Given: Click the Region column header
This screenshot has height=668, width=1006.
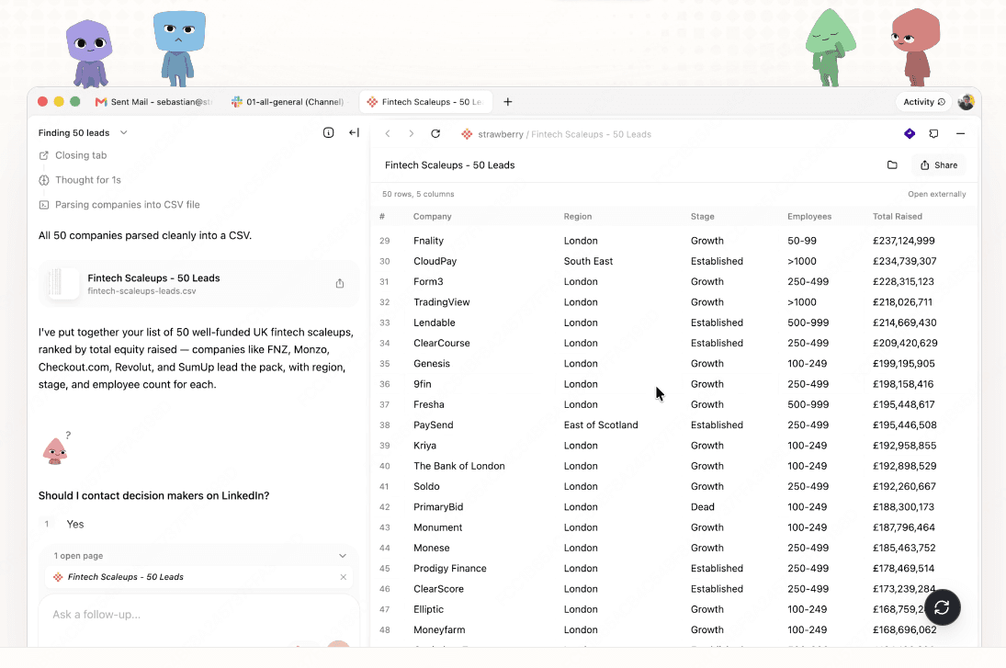Looking at the screenshot, I should [578, 216].
